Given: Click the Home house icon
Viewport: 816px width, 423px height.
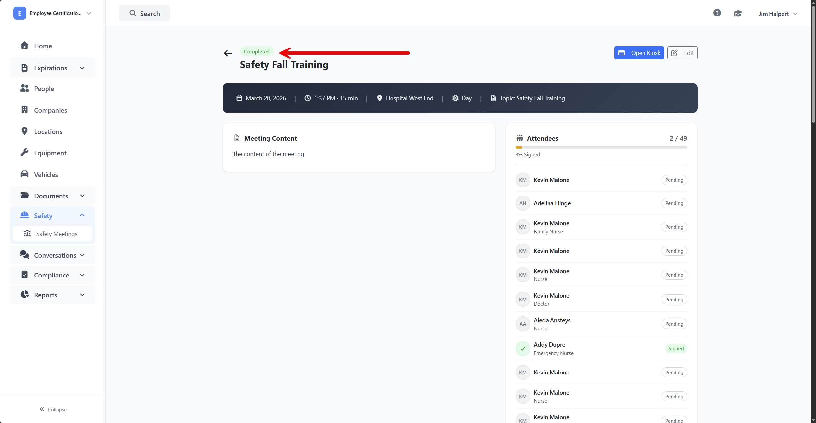Looking at the screenshot, I should [x=24, y=45].
